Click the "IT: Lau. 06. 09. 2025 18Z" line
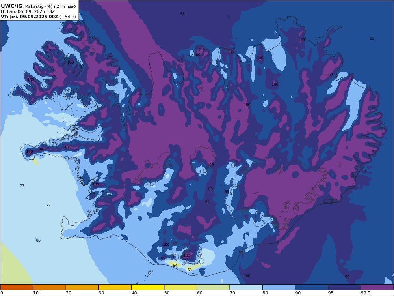 (x=28, y=11)
